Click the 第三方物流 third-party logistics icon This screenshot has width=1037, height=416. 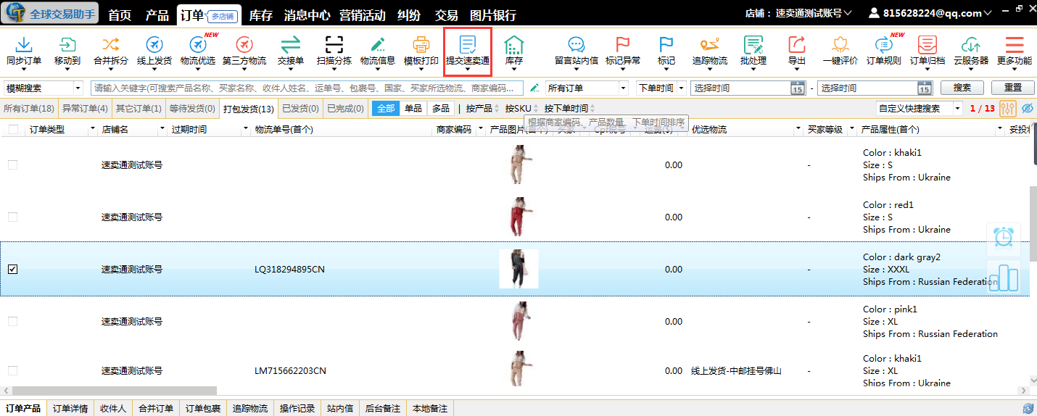pos(244,45)
